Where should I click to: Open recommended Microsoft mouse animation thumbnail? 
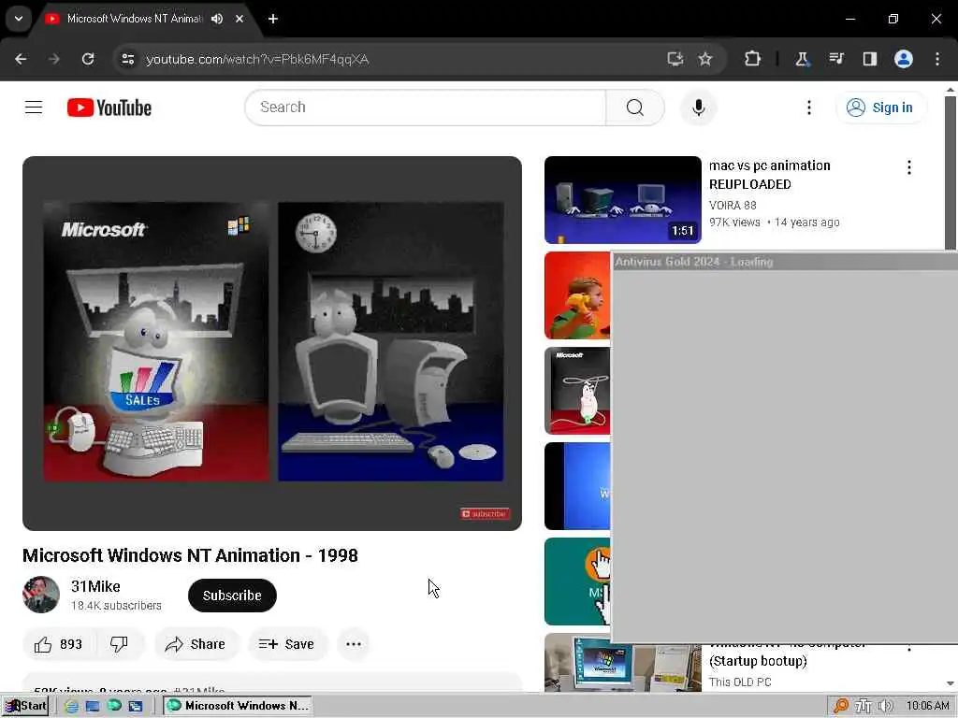(x=577, y=391)
